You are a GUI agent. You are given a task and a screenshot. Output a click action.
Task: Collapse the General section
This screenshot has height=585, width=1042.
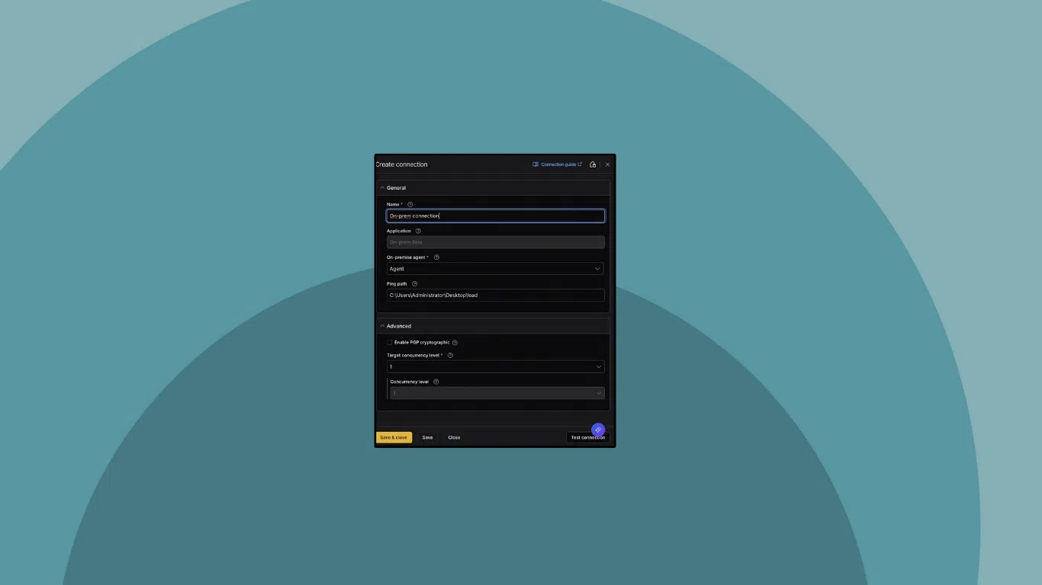[x=382, y=187]
